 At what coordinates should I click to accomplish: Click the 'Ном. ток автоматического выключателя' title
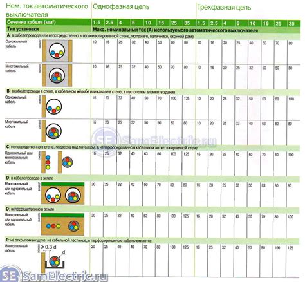point(47,10)
